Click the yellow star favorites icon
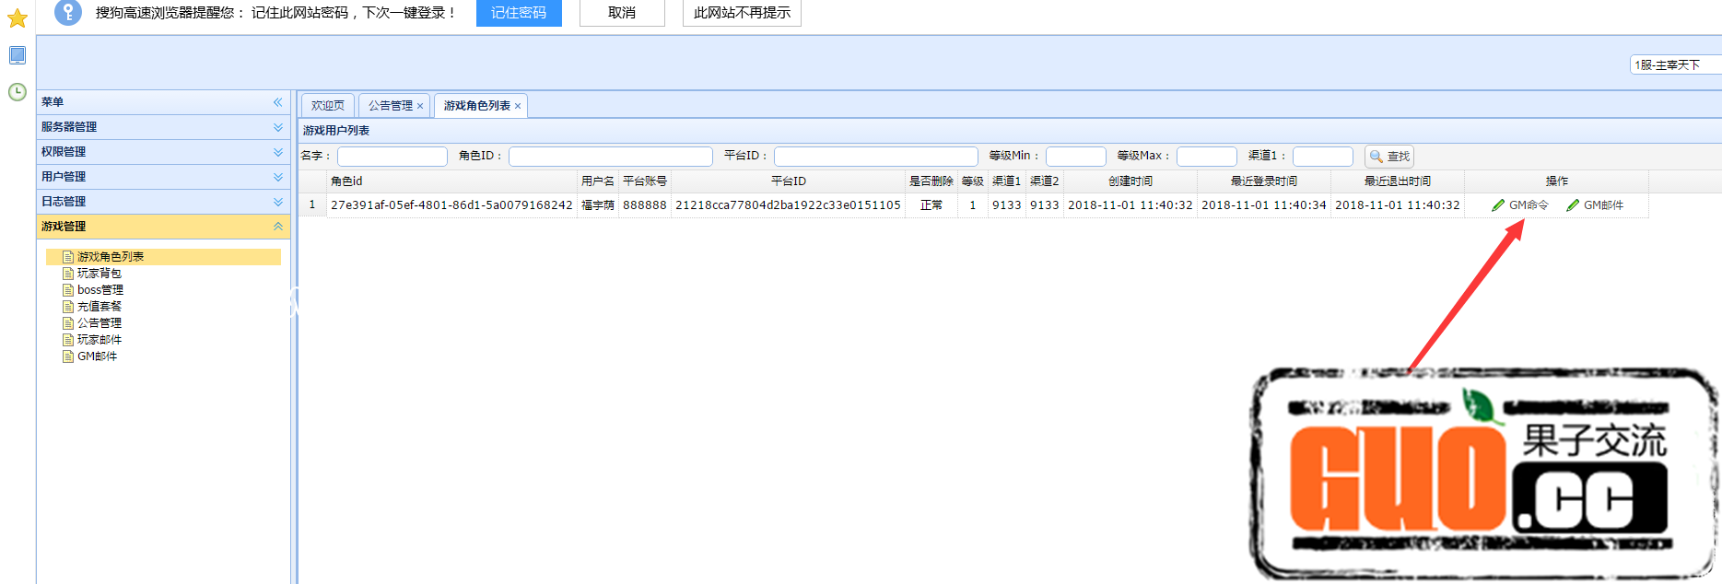 [18, 18]
